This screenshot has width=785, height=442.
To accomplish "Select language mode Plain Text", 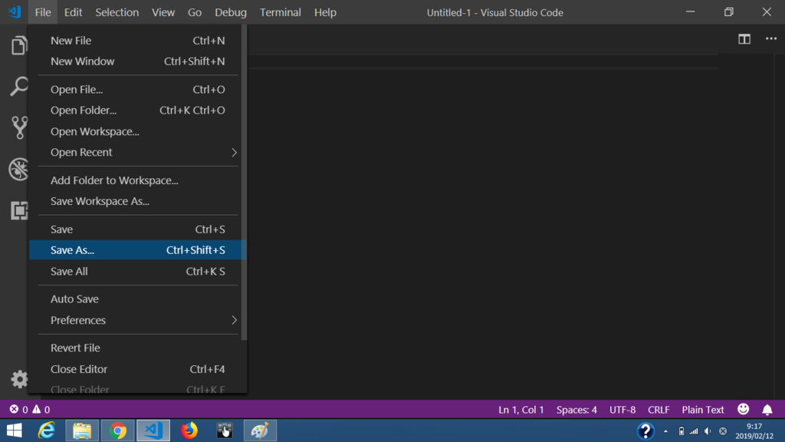I will 703,410.
